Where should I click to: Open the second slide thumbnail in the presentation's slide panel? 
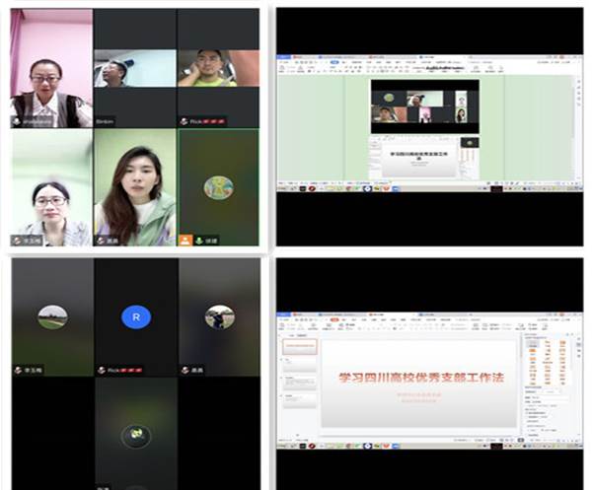tap(298, 374)
